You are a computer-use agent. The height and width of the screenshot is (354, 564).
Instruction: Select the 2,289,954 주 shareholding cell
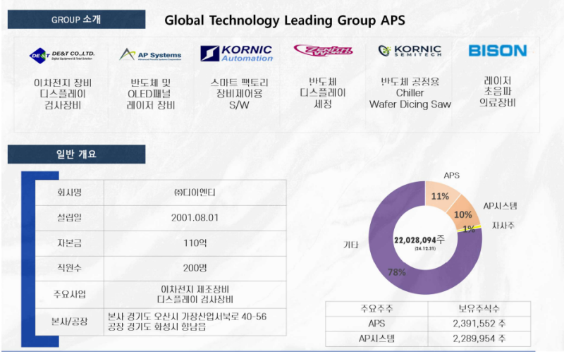click(x=478, y=339)
